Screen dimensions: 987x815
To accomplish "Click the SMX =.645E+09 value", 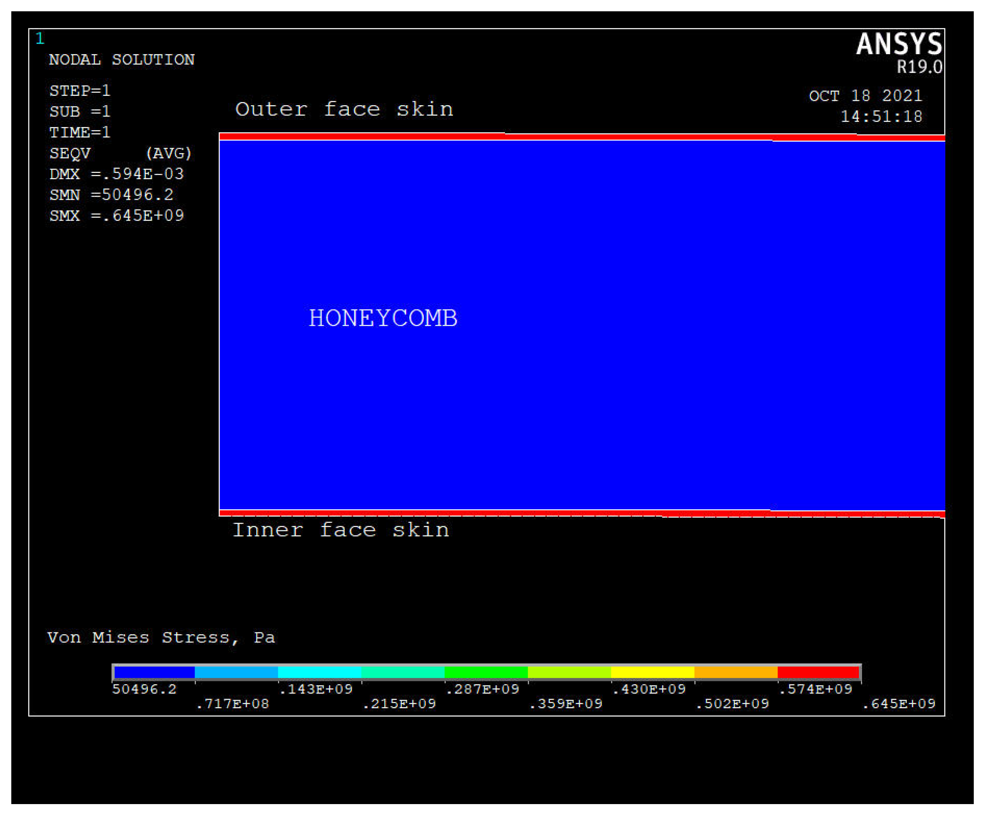I will pyautogui.click(x=116, y=215).
